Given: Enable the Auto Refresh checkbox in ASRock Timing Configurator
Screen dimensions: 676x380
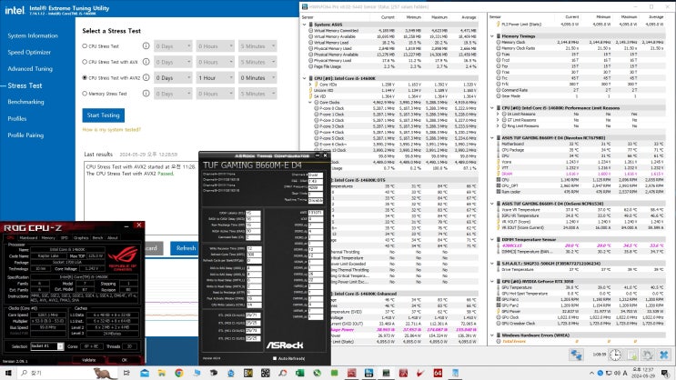Looking at the screenshot, I should pos(273,359).
